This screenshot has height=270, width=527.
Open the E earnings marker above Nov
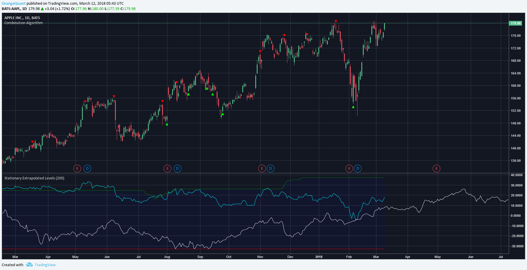(262, 169)
